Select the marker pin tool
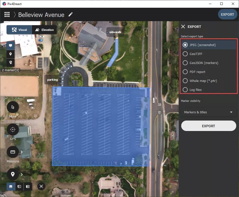The image size is (239, 197). [13, 174]
